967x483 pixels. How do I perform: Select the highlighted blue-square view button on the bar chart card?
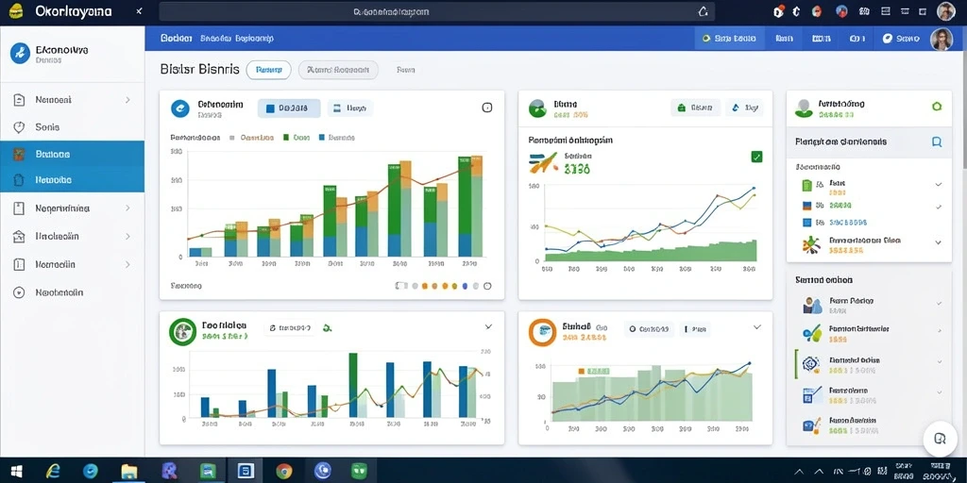(x=289, y=108)
